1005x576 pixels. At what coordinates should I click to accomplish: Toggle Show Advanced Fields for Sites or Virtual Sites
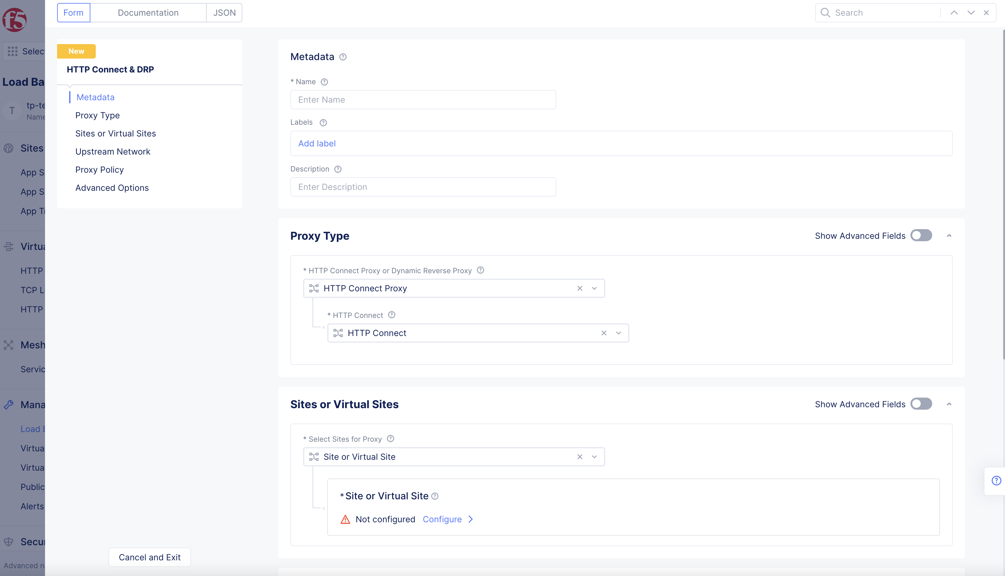[921, 404]
